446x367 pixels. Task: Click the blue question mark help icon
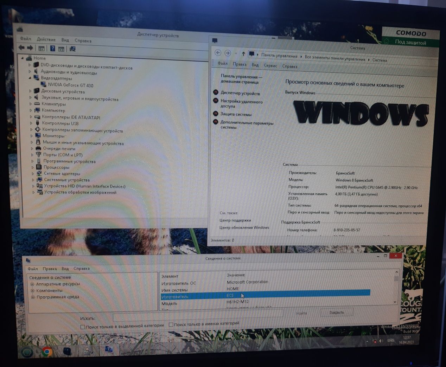click(52, 49)
